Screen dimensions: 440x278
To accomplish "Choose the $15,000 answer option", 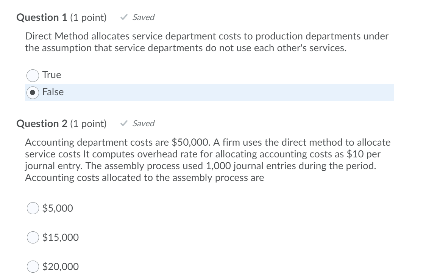I will [x=33, y=237].
